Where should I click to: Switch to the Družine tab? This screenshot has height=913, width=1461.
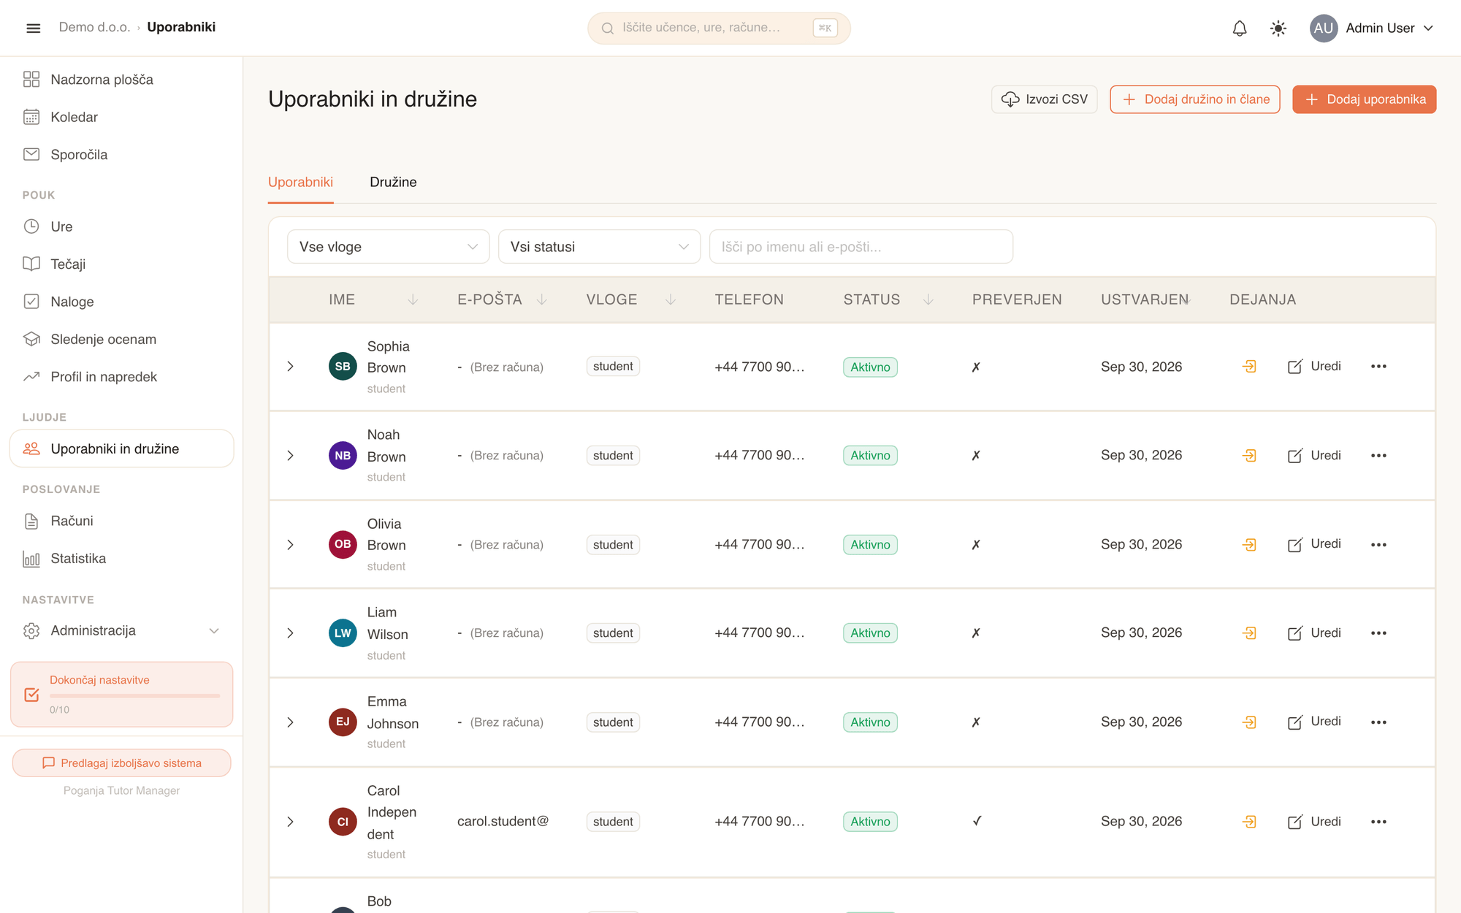click(393, 182)
